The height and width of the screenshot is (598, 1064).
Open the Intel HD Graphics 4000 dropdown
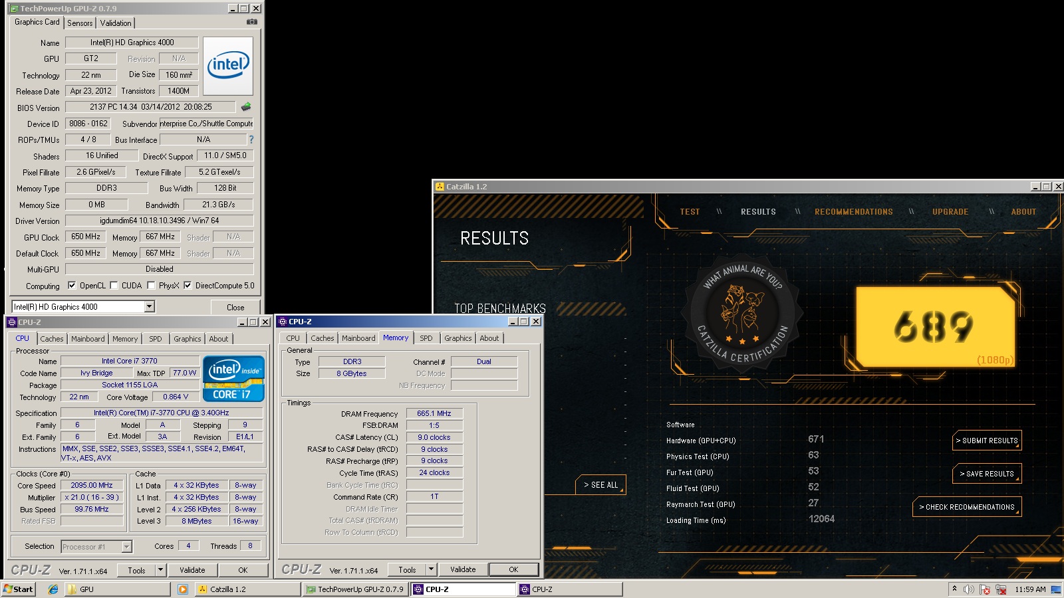pos(149,306)
